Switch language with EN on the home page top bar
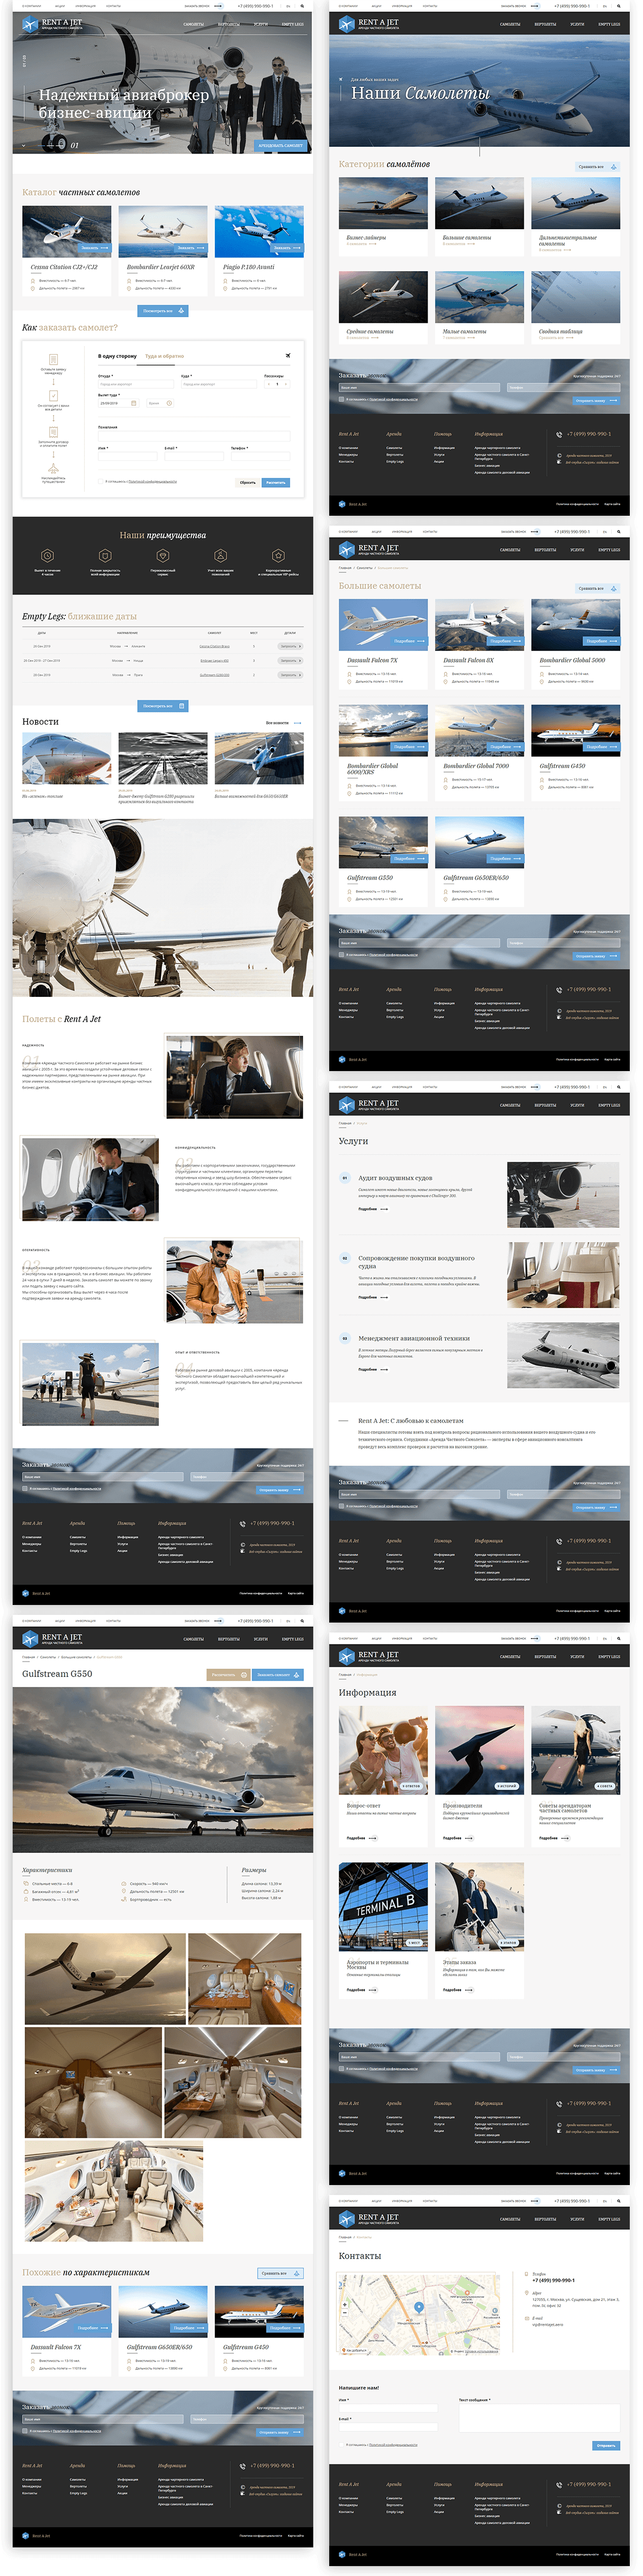 pyautogui.click(x=288, y=6)
